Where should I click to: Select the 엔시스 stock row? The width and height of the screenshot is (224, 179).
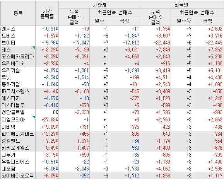point(112,29)
